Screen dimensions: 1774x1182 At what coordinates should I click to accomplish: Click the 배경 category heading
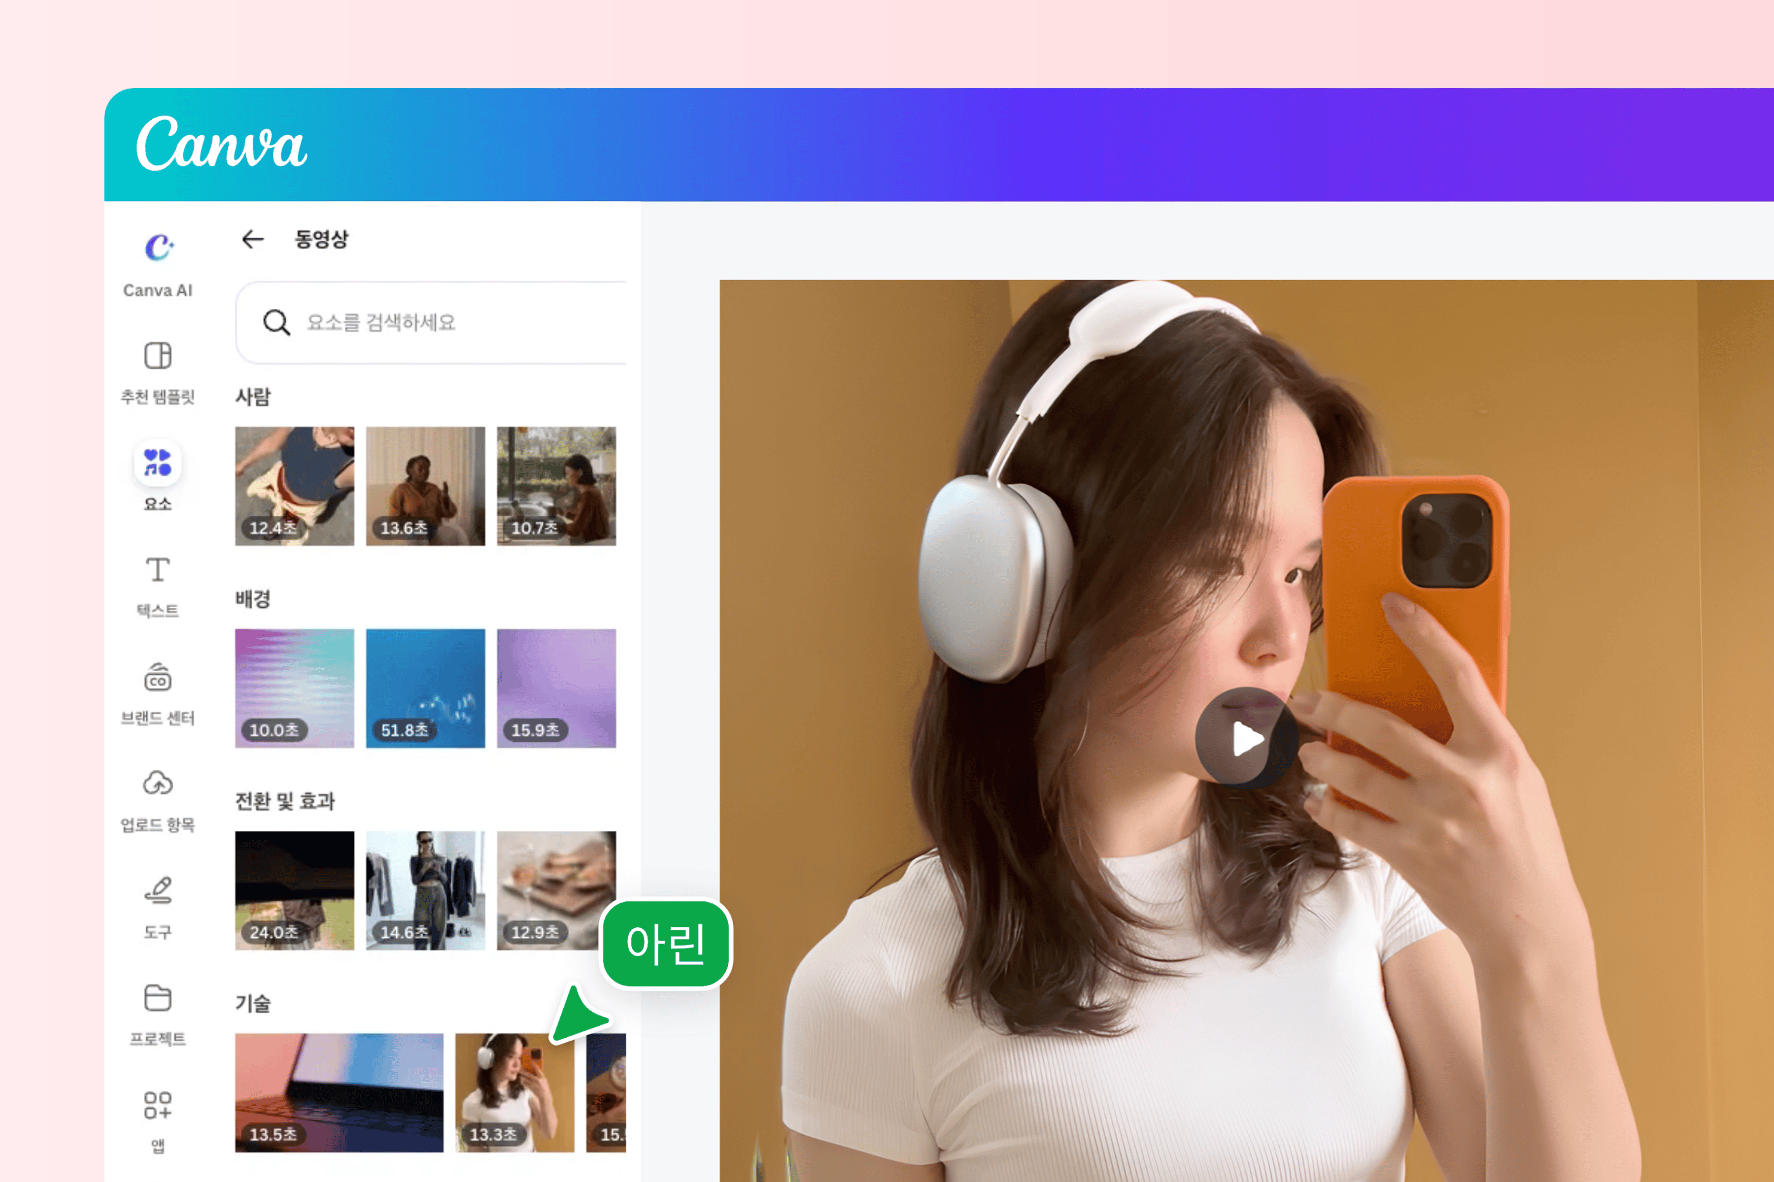point(253,598)
